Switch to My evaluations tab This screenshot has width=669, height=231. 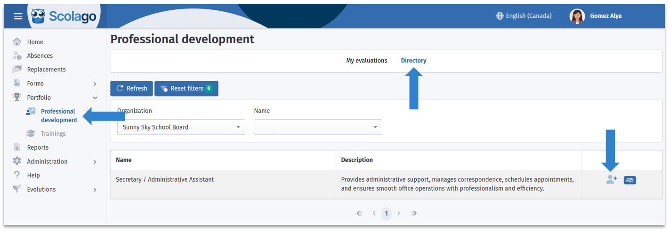(x=367, y=61)
